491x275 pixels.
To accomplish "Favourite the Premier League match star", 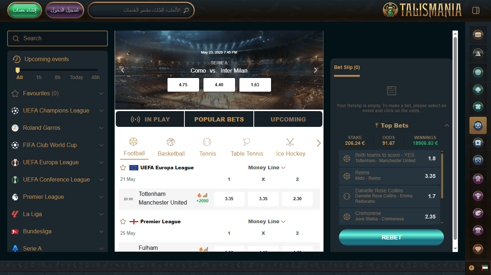I will click(x=123, y=221).
